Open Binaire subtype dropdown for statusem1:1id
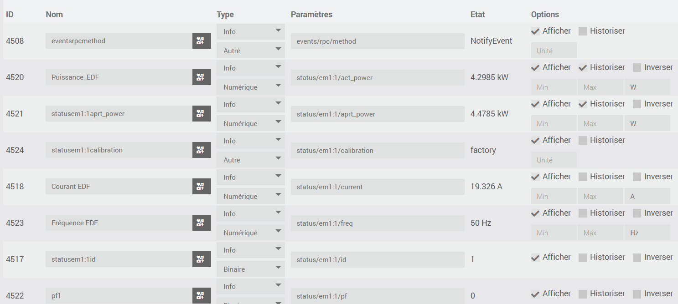This screenshot has height=304, width=678. 251,269
